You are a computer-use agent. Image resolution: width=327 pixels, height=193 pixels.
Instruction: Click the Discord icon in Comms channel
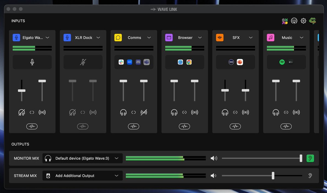pos(138,62)
